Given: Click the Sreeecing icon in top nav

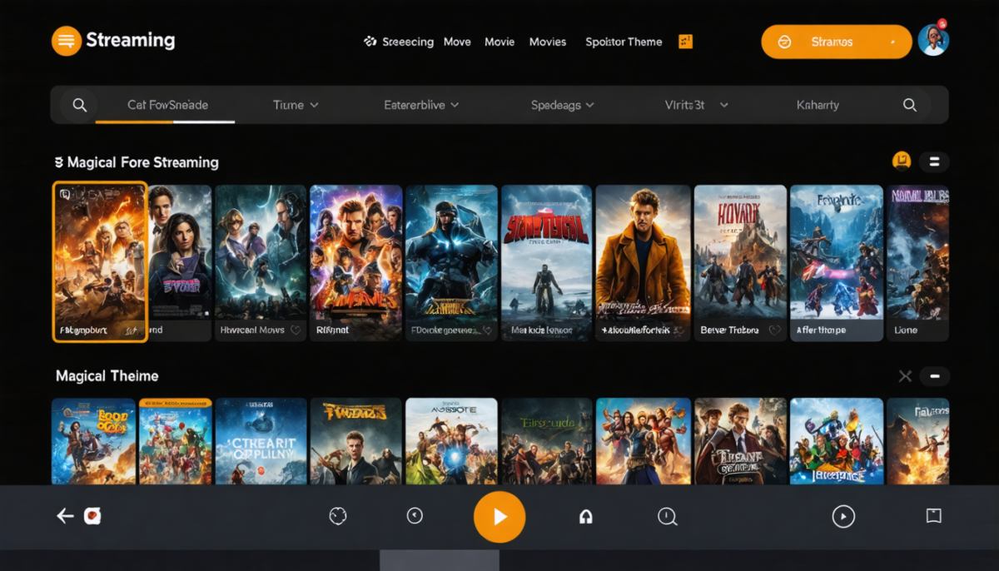Looking at the screenshot, I should (370, 41).
